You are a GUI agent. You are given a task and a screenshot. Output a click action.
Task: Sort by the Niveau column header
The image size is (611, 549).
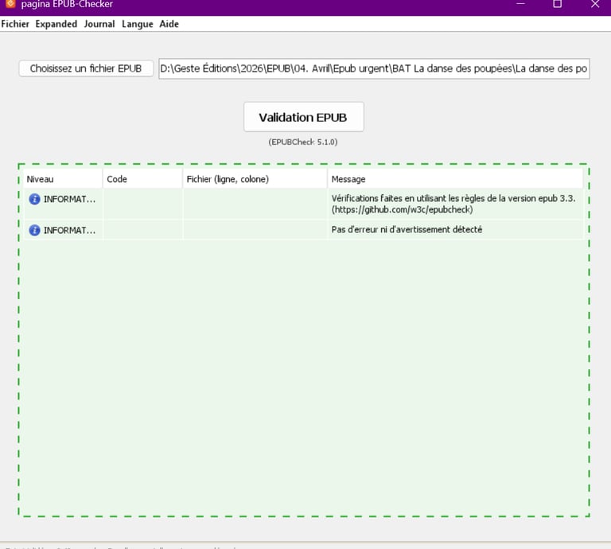coord(63,179)
